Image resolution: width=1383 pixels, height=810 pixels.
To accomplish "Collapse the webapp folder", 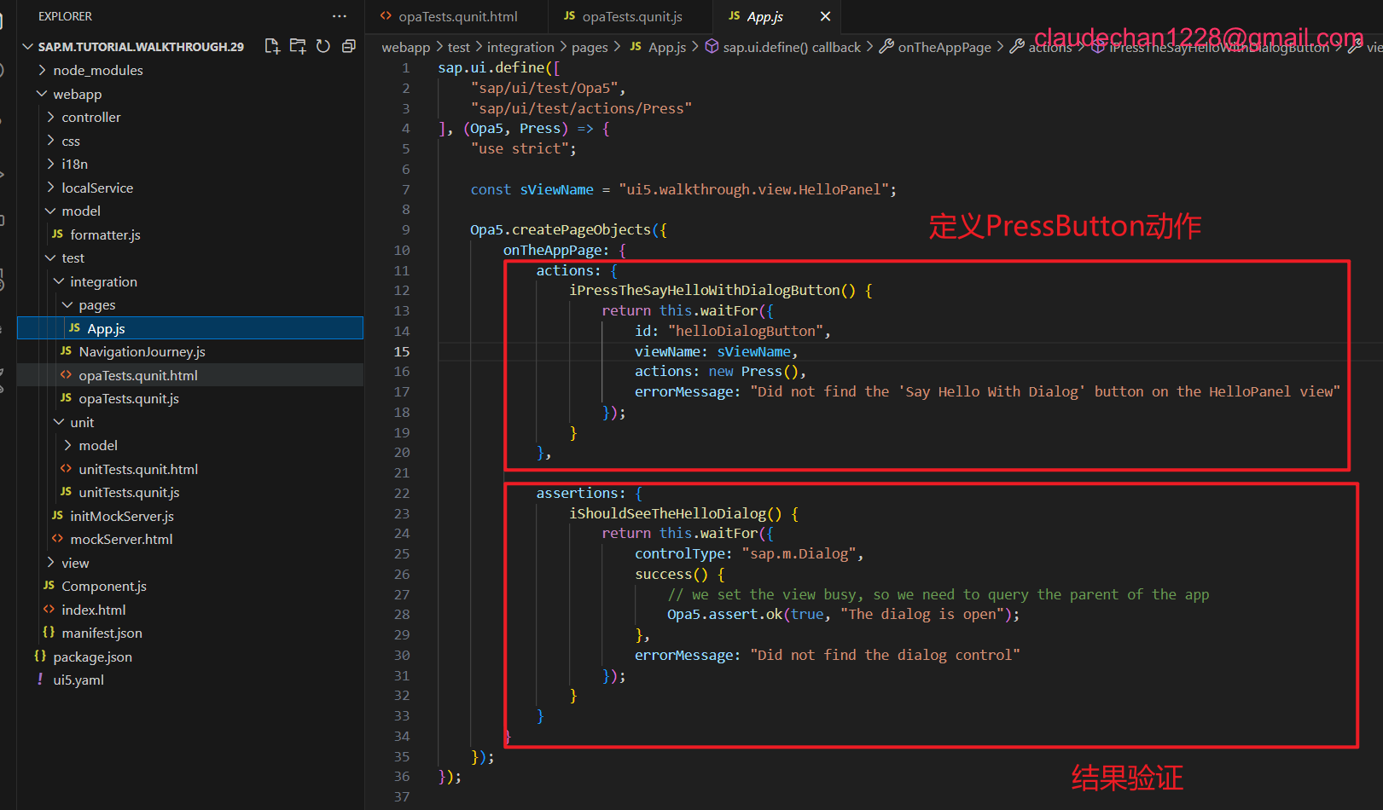I will 77,94.
